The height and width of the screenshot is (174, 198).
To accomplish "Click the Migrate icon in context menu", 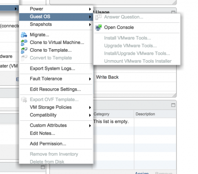I will (x=24, y=35).
